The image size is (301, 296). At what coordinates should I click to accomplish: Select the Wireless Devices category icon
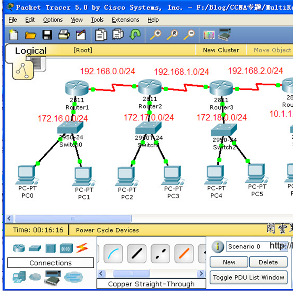coord(66,249)
